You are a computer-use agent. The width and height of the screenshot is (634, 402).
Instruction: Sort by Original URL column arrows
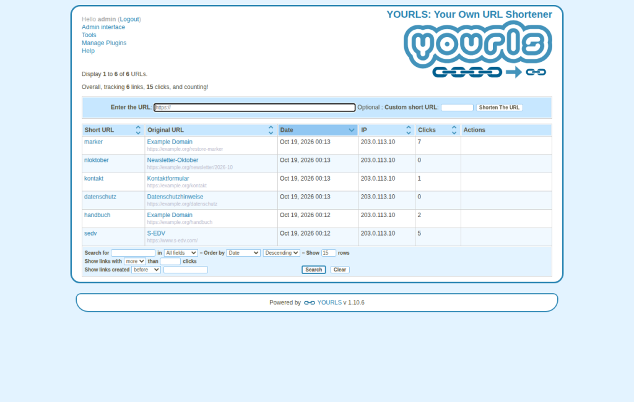[x=271, y=130]
